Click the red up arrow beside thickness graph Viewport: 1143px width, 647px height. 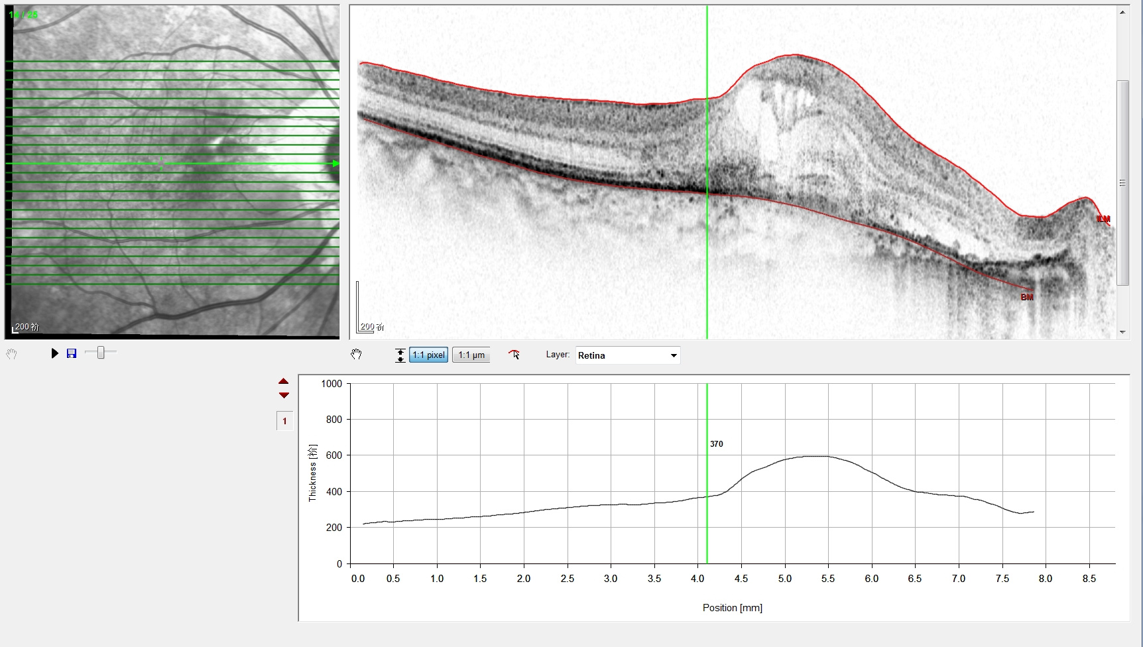point(284,381)
